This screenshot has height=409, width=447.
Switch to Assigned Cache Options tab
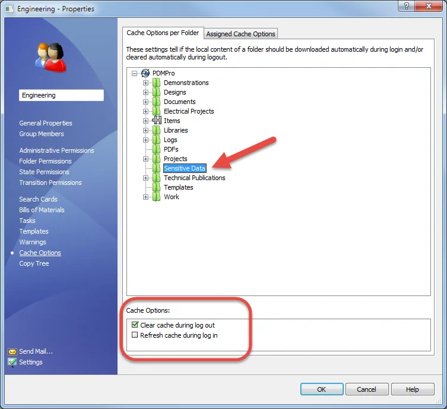(x=240, y=34)
